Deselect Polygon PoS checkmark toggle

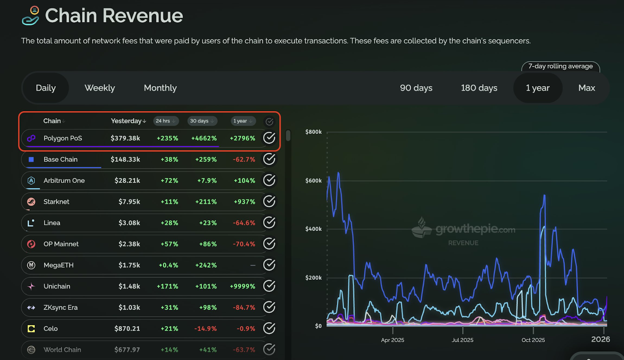pos(269,138)
